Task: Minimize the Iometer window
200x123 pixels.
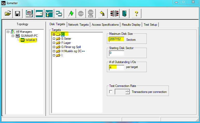Action: point(176,2)
